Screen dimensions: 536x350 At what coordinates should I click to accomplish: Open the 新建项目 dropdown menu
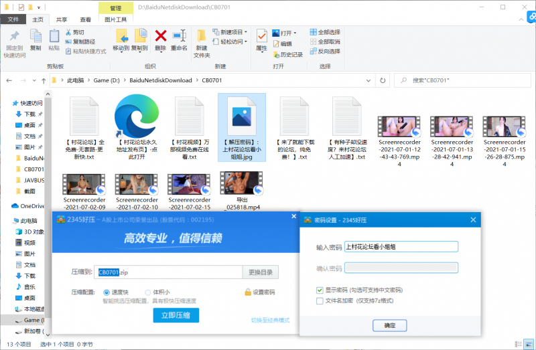pos(229,31)
